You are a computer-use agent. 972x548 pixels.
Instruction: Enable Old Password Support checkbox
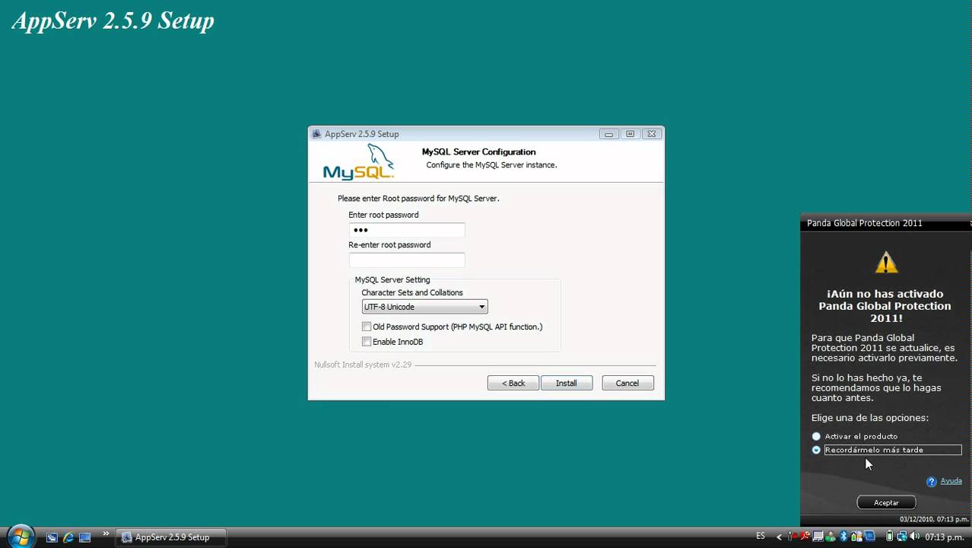pyautogui.click(x=367, y=327)
